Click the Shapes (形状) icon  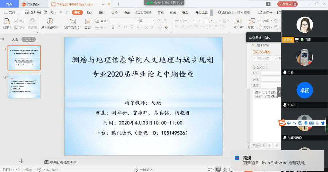[x=252, y=21]
